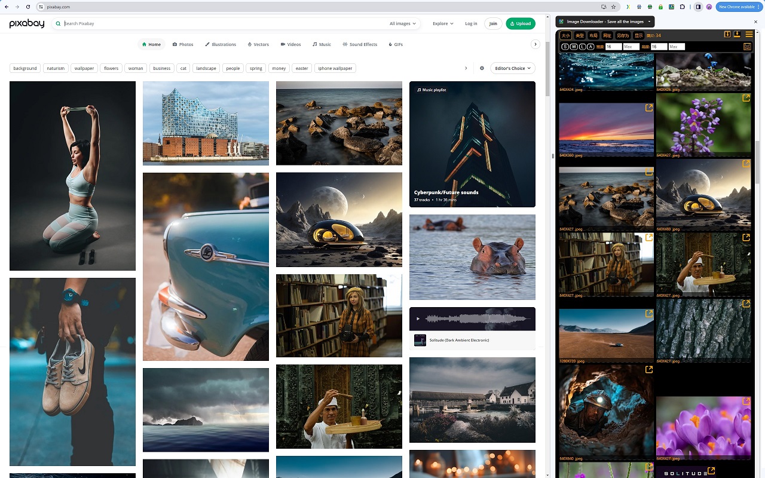Click the save floppy icon in Image Downloader
The image size is (765, 478).
[747, 47]
